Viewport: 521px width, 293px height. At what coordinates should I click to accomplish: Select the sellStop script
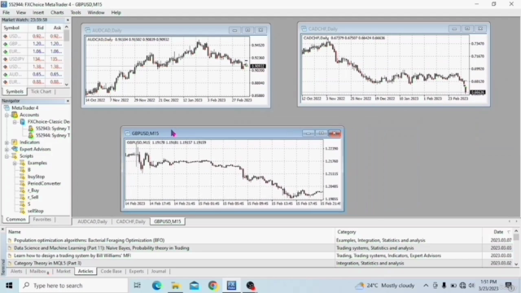[36, 211]
